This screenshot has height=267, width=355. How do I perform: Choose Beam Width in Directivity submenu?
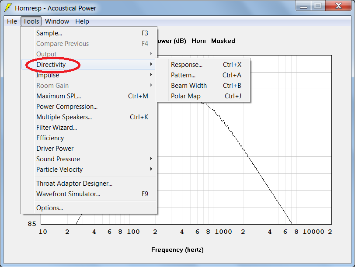[202, 86]
